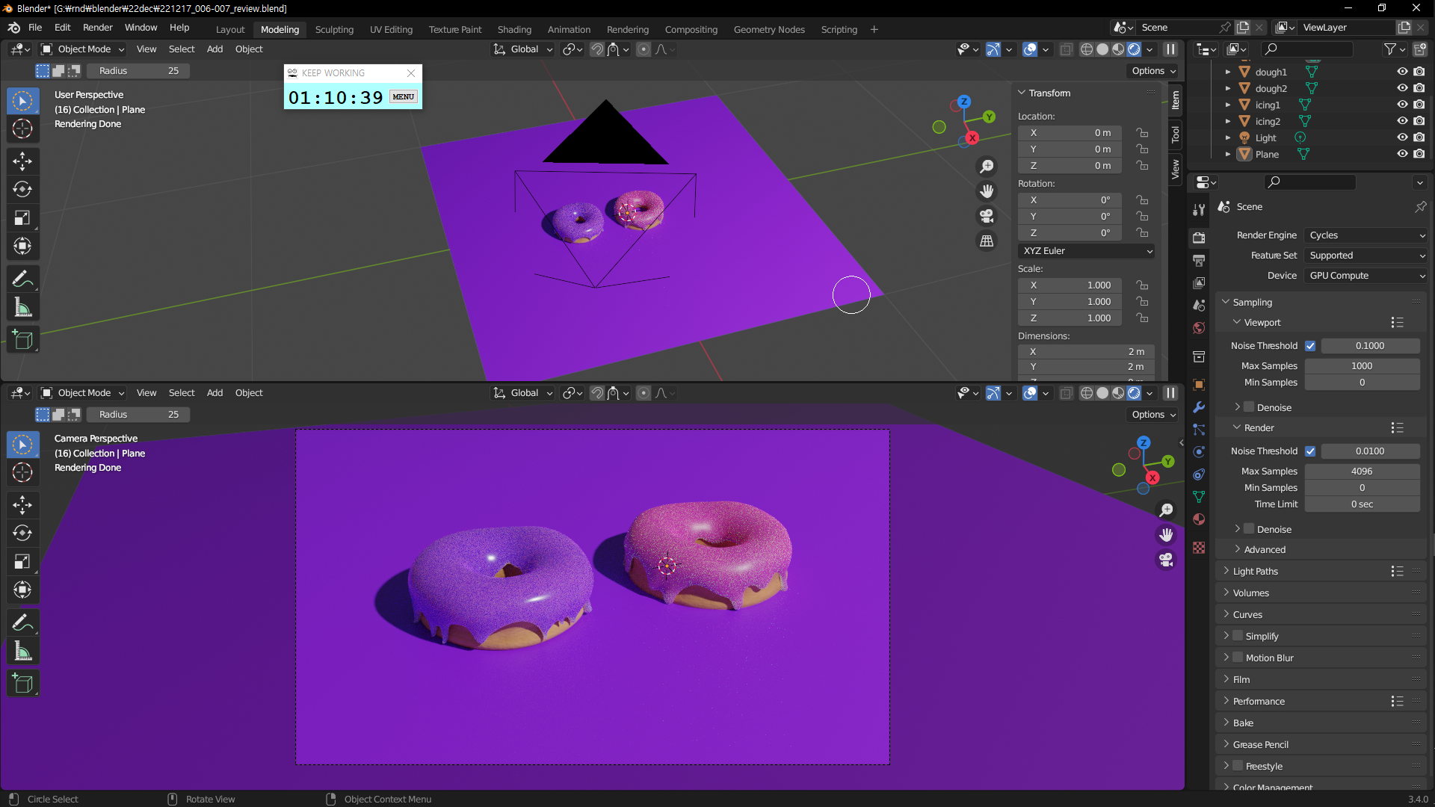Select the Scale tool in top viewport

tap(22, 217)
